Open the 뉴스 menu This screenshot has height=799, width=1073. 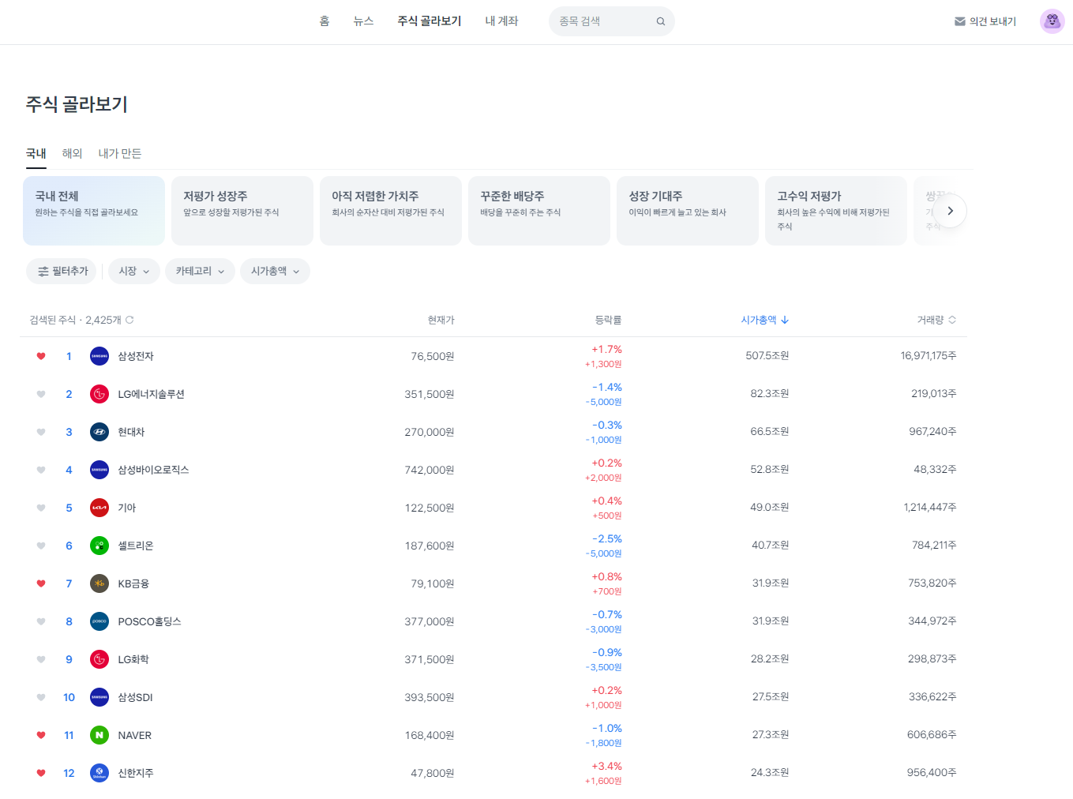363,21
